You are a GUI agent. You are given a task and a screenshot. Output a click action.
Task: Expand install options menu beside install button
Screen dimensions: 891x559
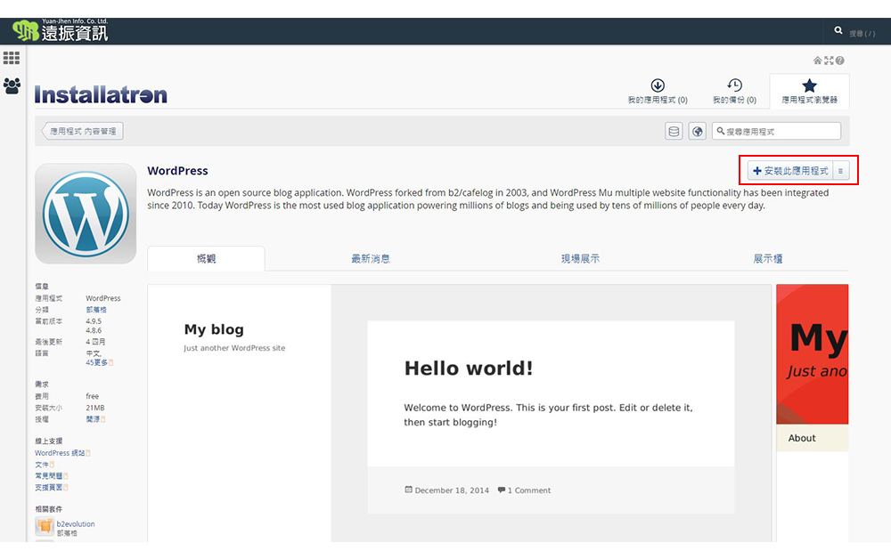tap(840, 171)
